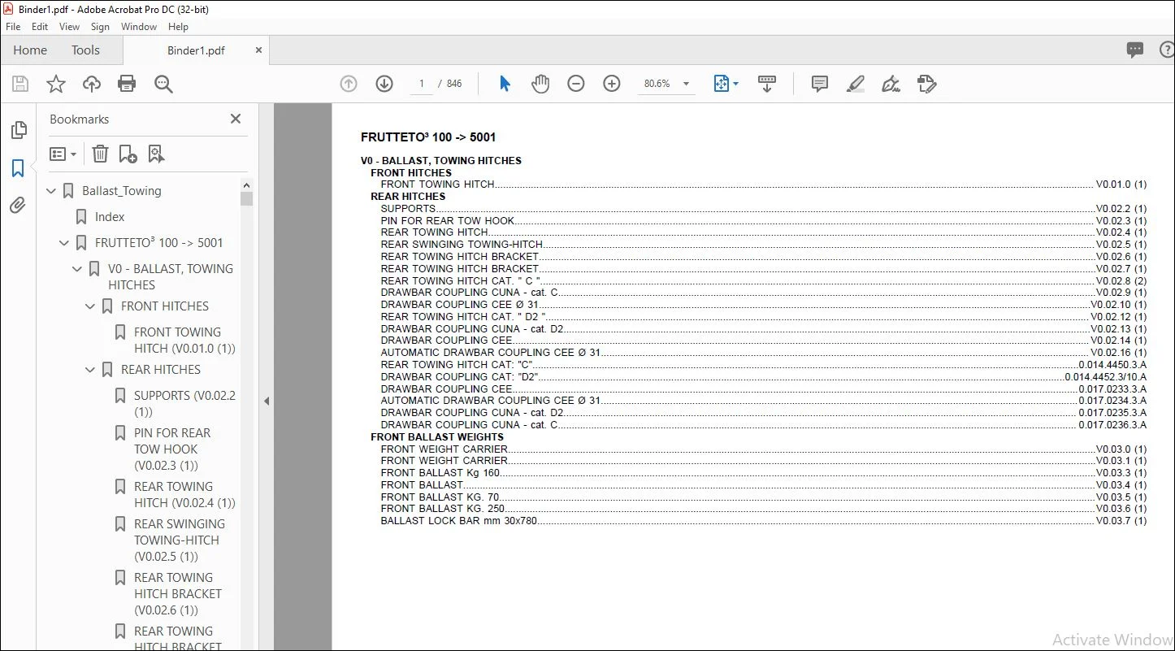
Task: Click the FRONT TOWING HITCH index entry in document
Action: 763,184
